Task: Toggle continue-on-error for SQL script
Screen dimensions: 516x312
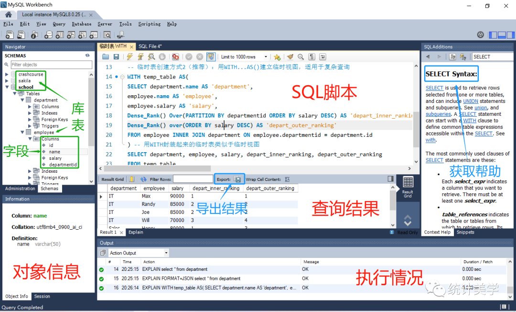Action: (175, 56)
